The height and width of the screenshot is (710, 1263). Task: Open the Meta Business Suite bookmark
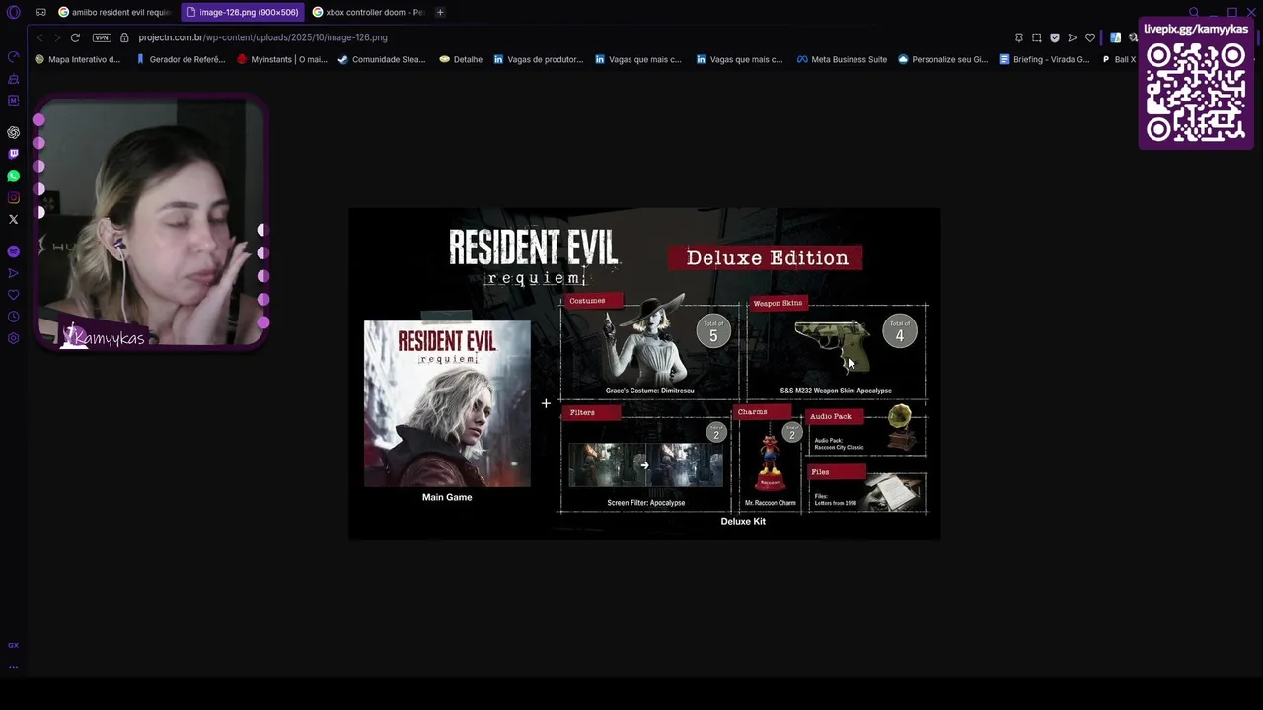842,59
